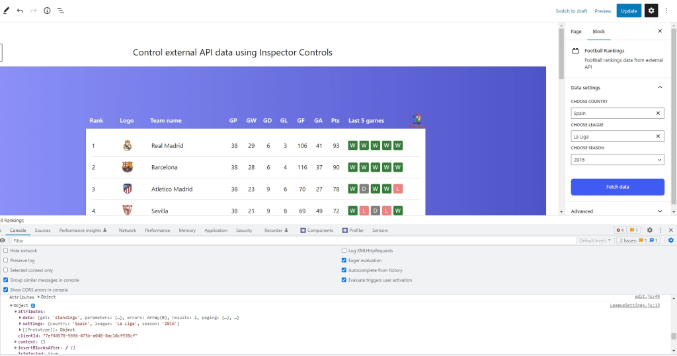The height and width of the screenshot is (356, 677).
Task: Switch to the Block tab
Action: (x=598, y=32)
